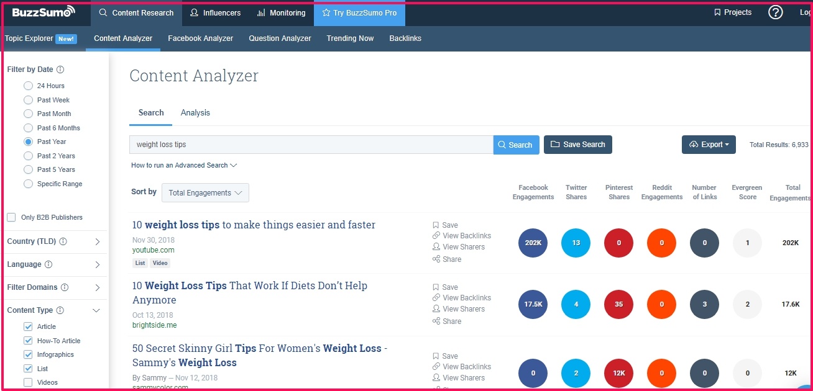
Task: Open the '10 weight loss tips to make things easier' article
Action: coord(254,225)
